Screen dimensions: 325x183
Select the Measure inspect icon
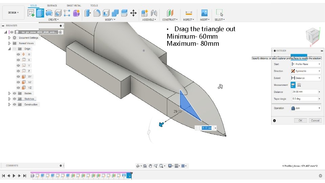tap(189, 13)
